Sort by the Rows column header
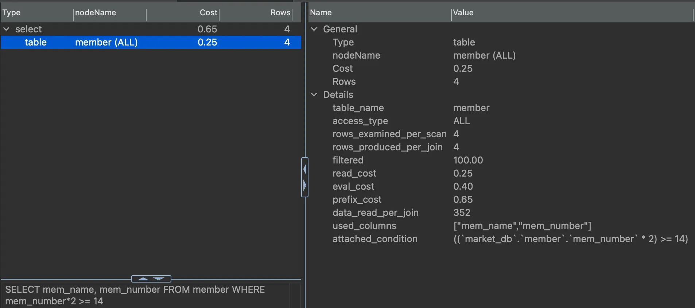Viewport: 695px width, 308px height. point(256,12)
